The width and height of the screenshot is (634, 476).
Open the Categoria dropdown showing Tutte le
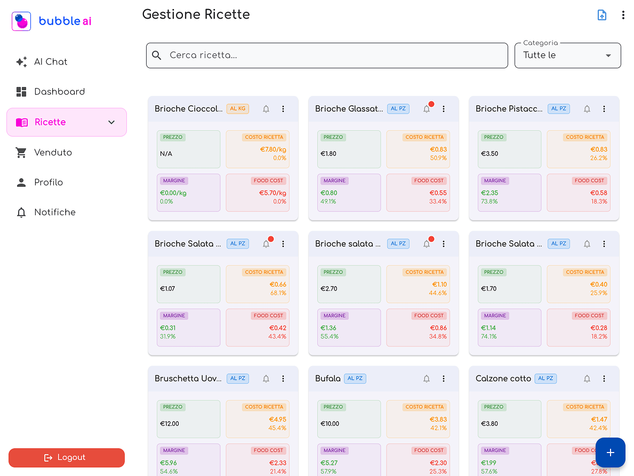[567, 55]
